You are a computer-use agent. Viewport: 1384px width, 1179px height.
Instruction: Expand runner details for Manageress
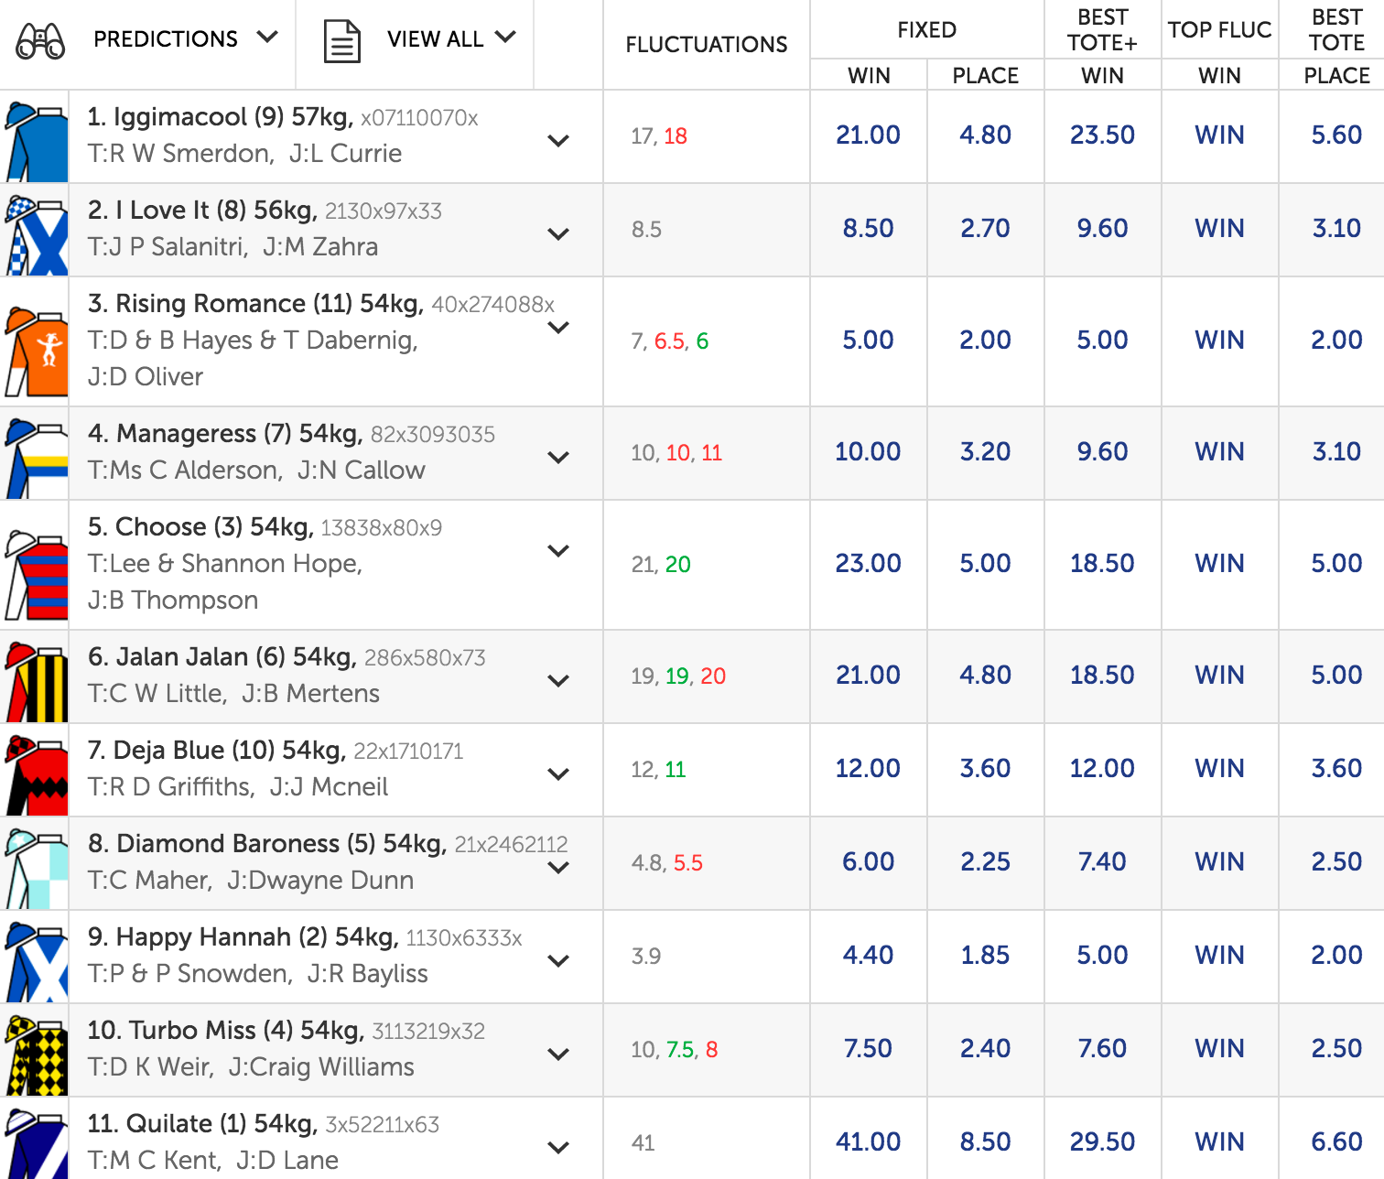tap(558, 458)
